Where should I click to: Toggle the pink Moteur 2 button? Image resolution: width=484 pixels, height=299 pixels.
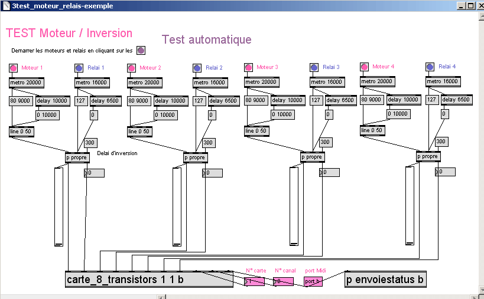(x=131, y=68)
